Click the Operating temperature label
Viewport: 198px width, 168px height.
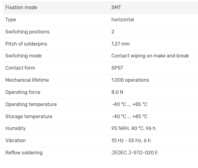[x=31, y=105]
